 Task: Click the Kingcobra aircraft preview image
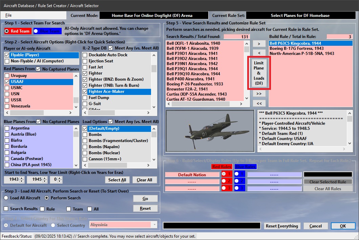(x=210, y=131)
